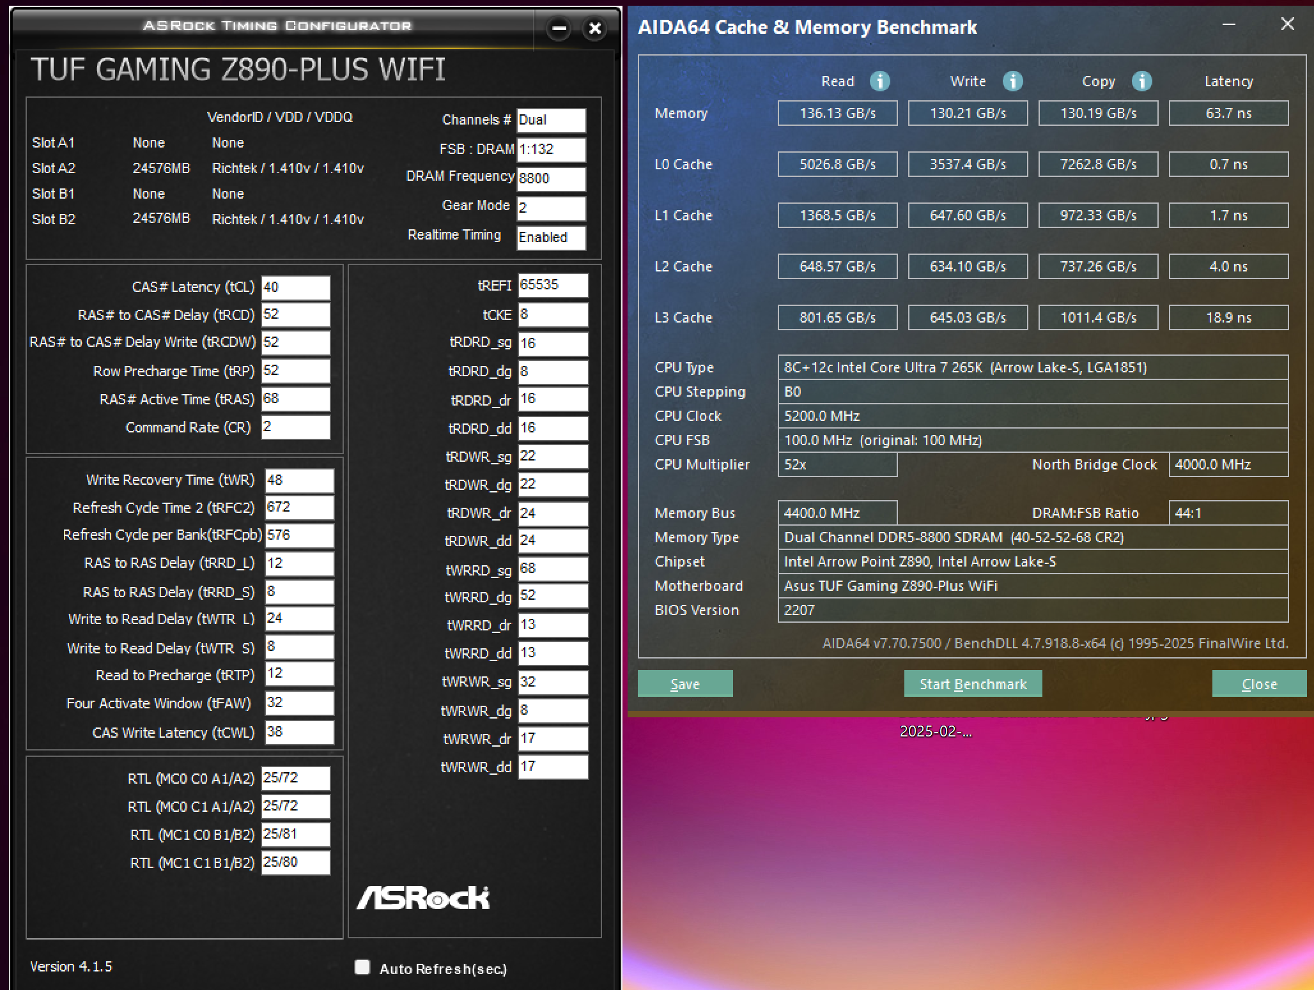Click the ASRock logo
The image size is (1314, 990).
point(423,897)
